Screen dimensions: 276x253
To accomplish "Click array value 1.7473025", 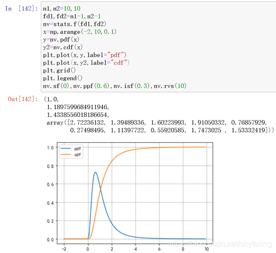I will pos(206,130).
